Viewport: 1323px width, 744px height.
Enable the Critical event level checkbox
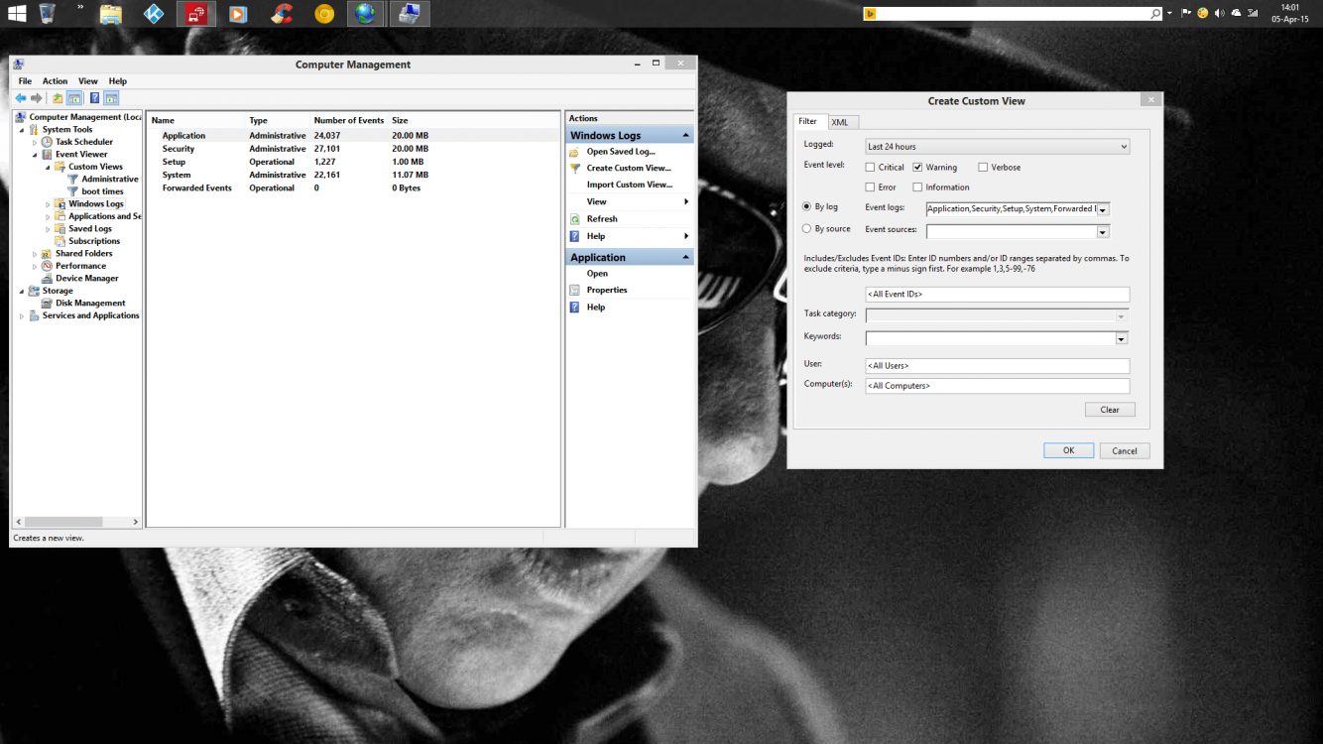click(x=870, y=168)
